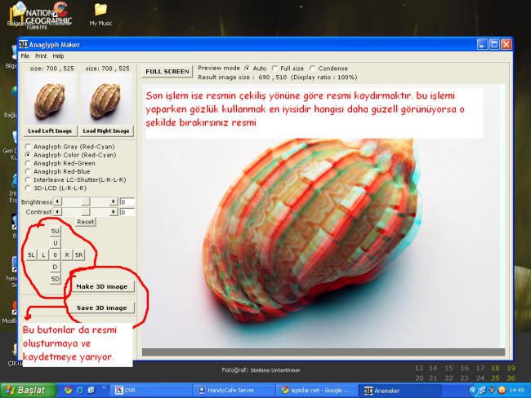Shift image up with U button
The height and width of the screenshot is (398, 531).
(x=56, y=243)
